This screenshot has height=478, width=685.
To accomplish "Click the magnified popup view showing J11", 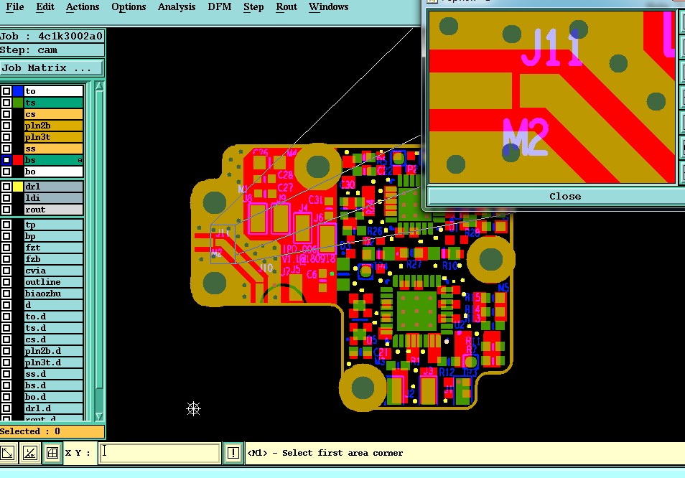I will click(x=552, y=97).
